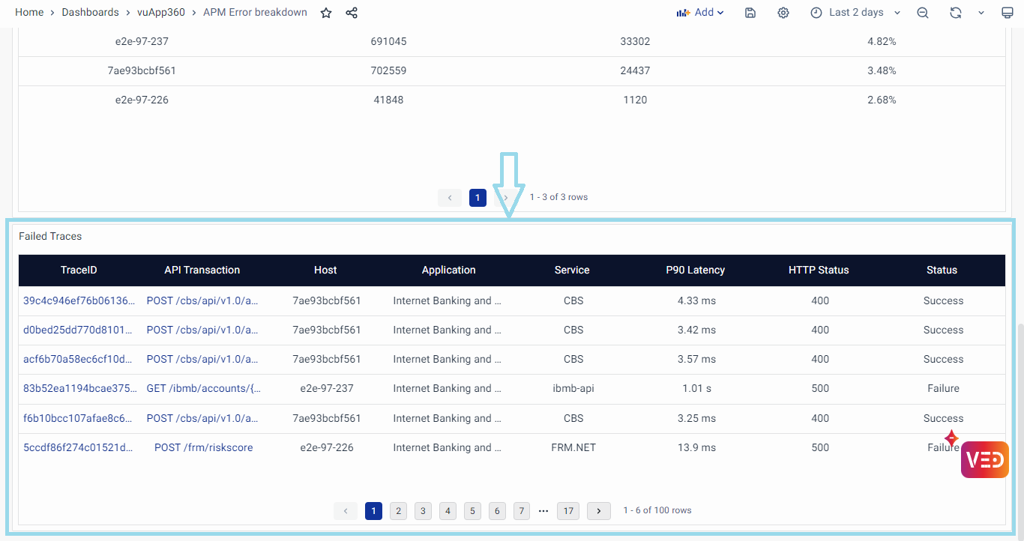Viewport: 1024px width, 541px height.
Task: Open the GET /ibmb/accounts transaction link
Action: 203,389
